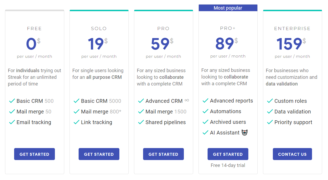The image size is (328, 180).
Task: Select the Enterprise plan heading
Action: 292,28
